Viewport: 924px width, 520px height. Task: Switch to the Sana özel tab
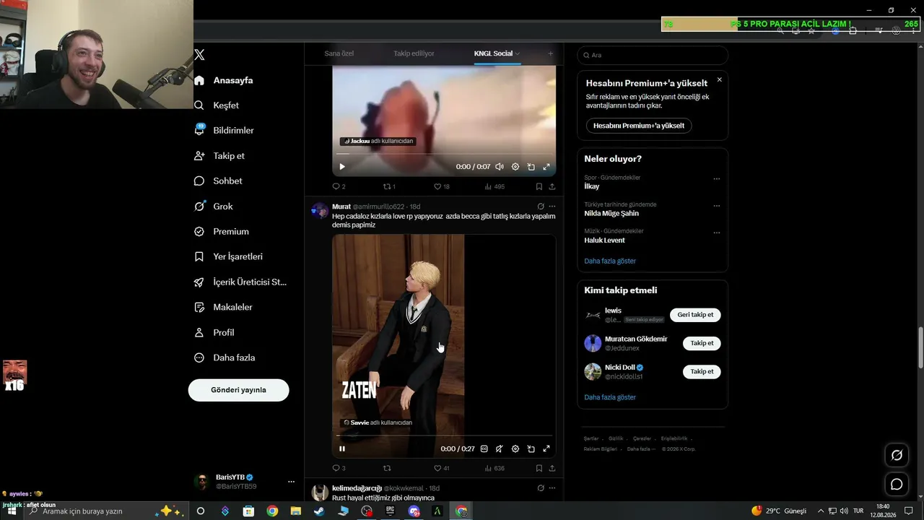[339, 53]
